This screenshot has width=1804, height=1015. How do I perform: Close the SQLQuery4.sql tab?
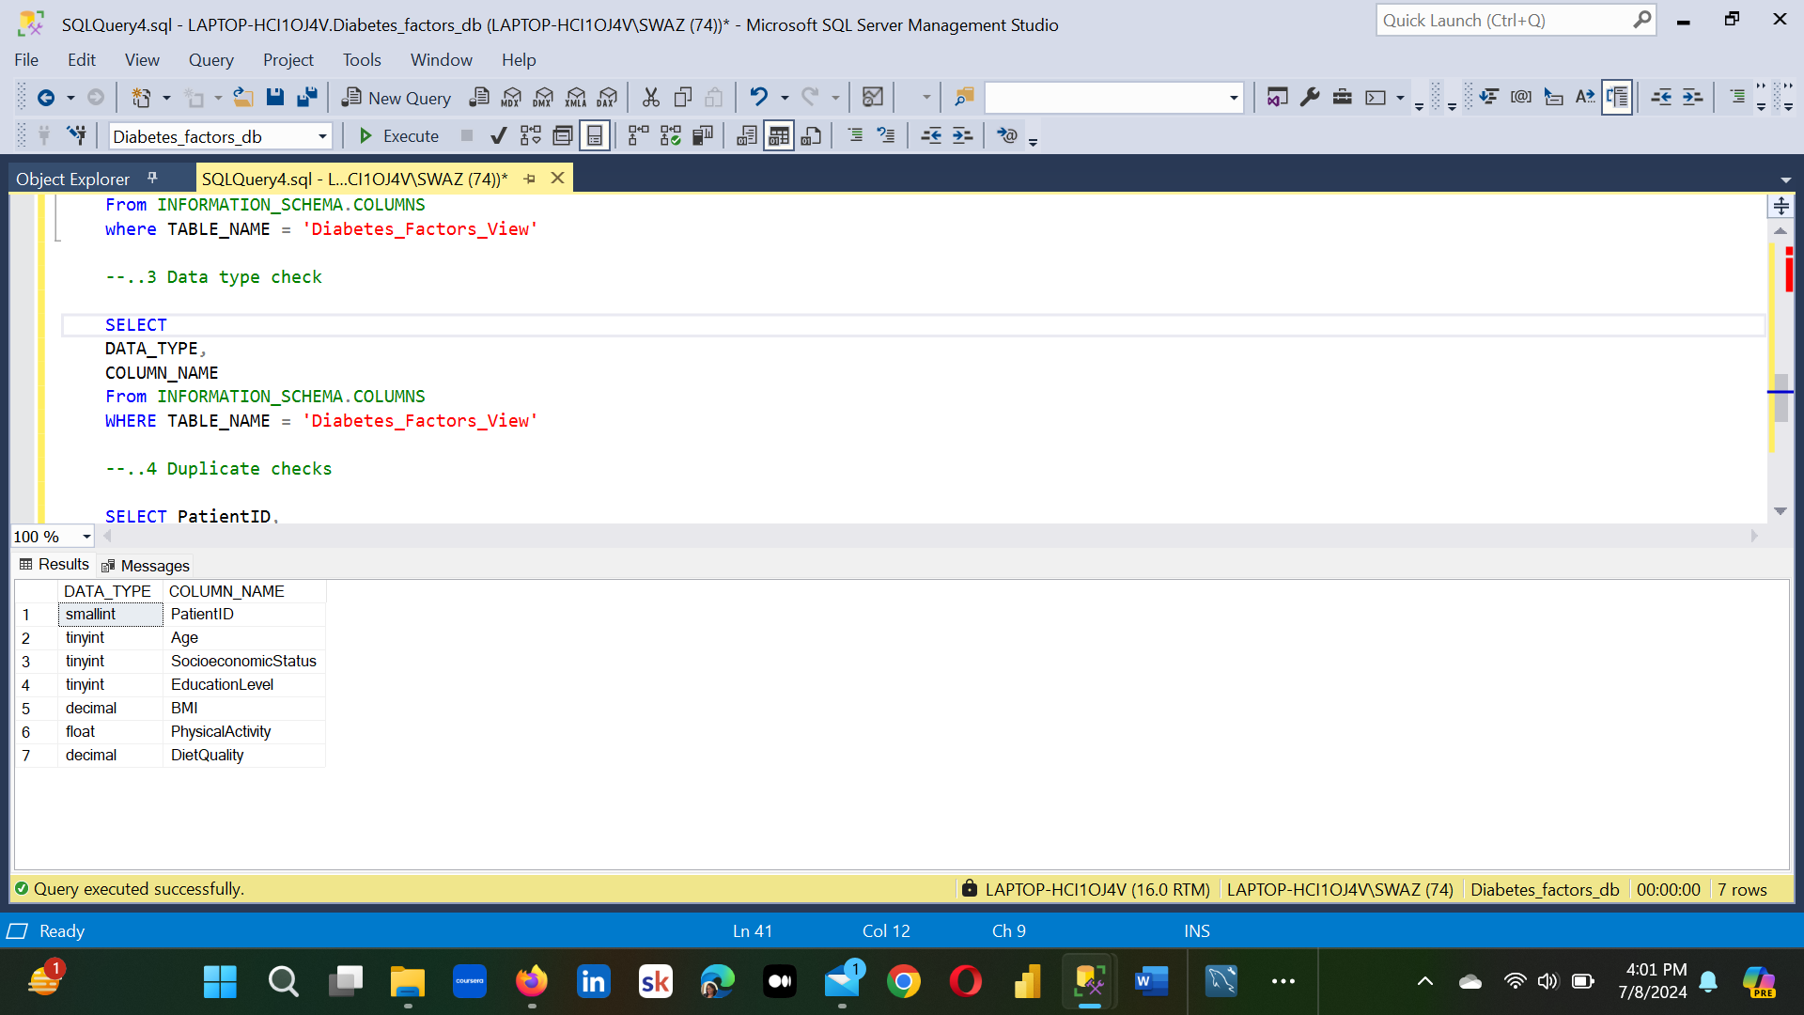(x=557, y=178)
